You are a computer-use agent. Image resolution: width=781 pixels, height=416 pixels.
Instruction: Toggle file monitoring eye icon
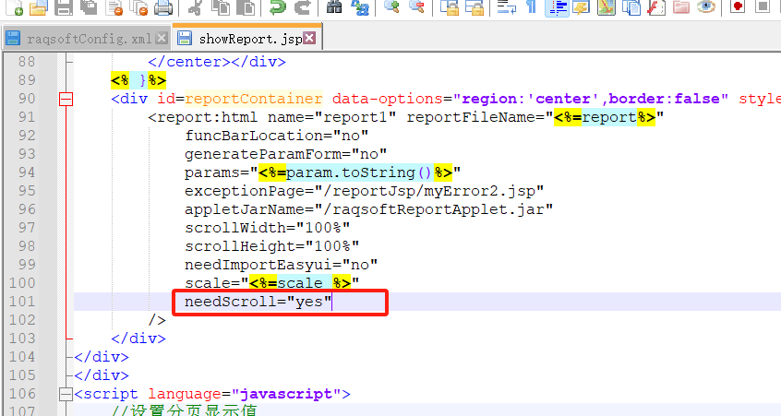pyautogui.click(x=706, y=7)
